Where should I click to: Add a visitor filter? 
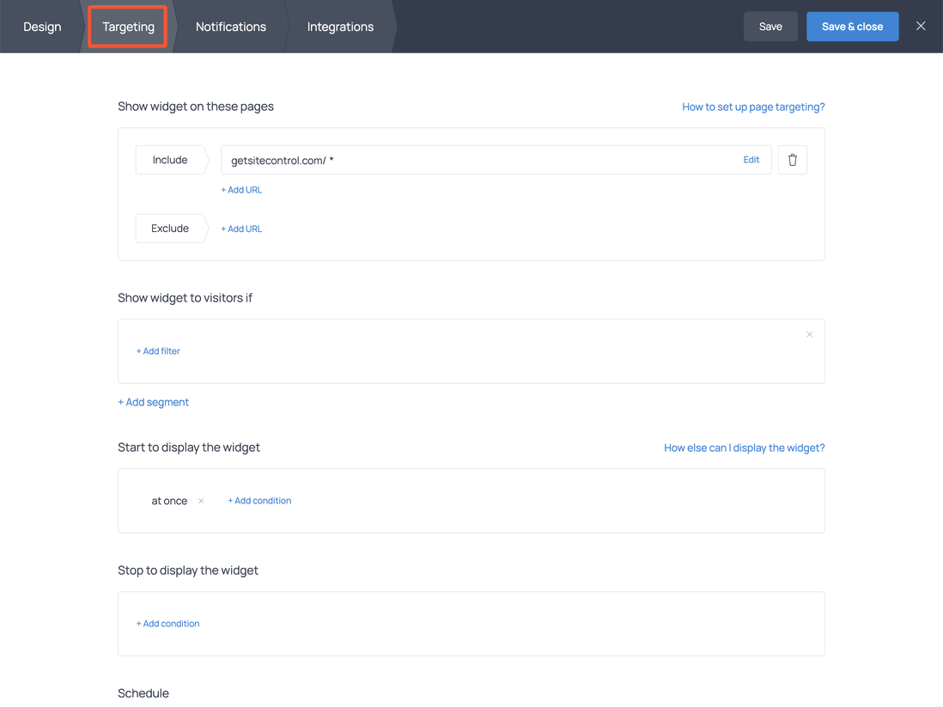coord(158,350)
